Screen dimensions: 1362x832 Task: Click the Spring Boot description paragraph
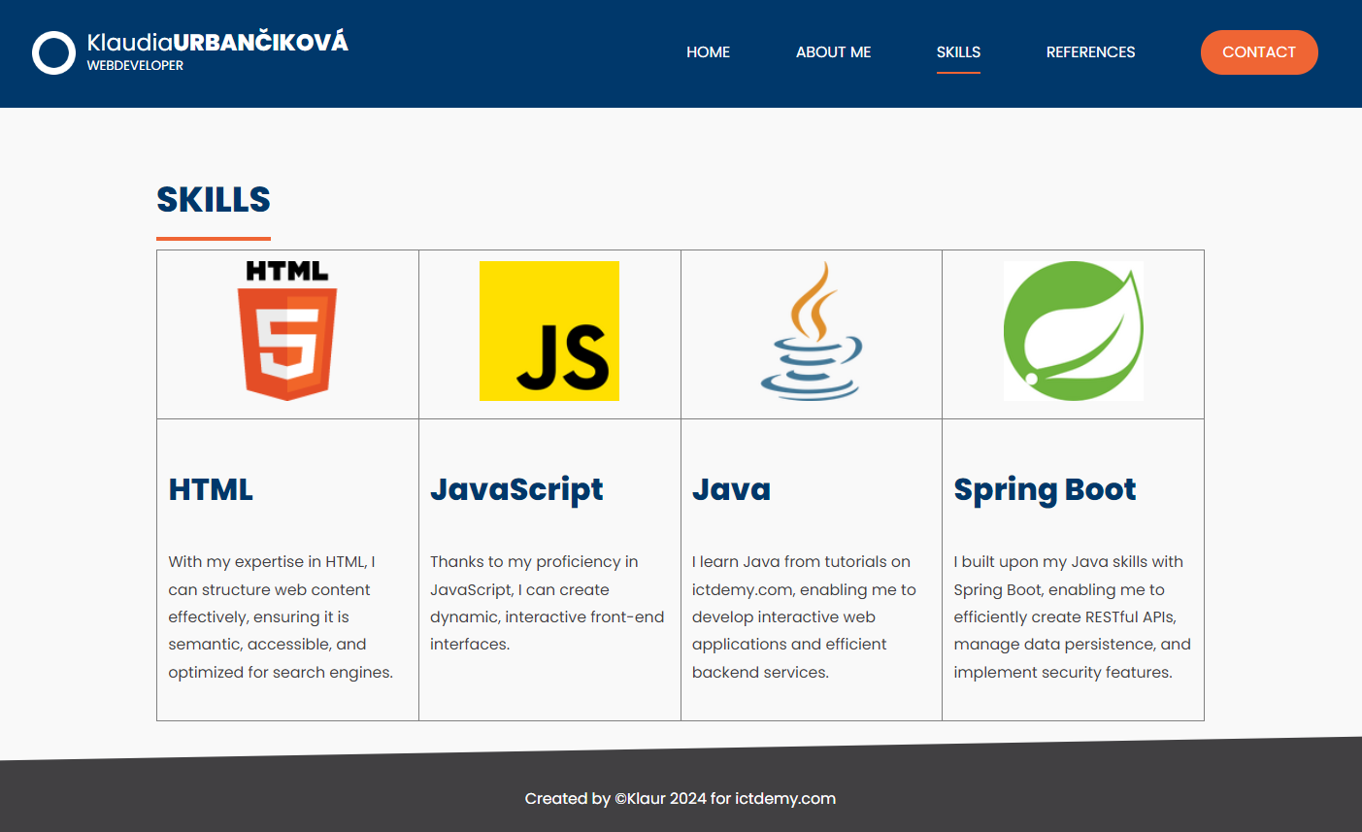tap(1072, 616)
